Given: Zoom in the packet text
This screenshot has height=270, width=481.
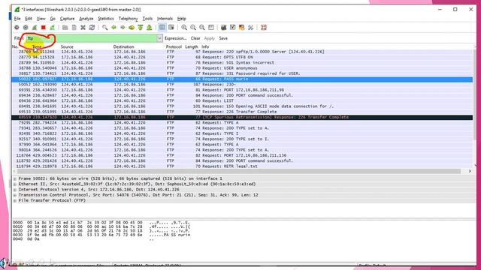Looking at the screenshot, I should (184, 28).
